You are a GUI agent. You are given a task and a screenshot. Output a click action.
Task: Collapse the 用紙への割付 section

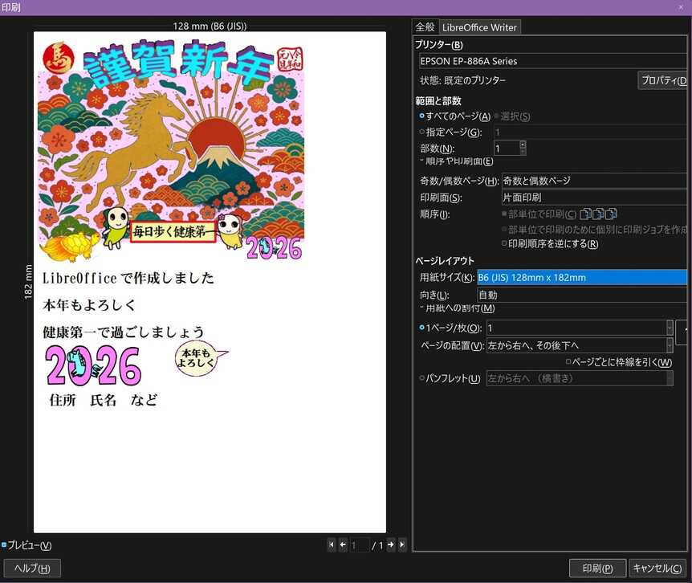tap(421, 308)
